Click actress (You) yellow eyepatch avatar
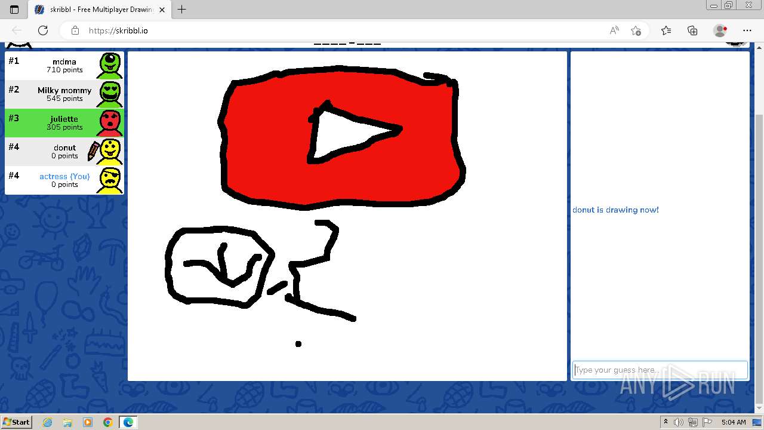Image resolution: width=764 pixels, height=430 pixels. click(x=110, y=180)
